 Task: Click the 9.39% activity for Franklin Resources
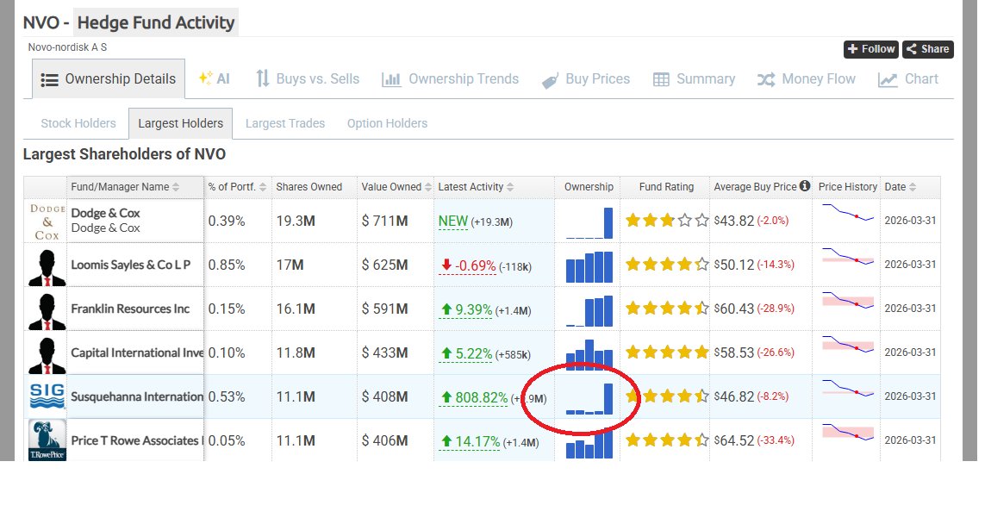467,309
